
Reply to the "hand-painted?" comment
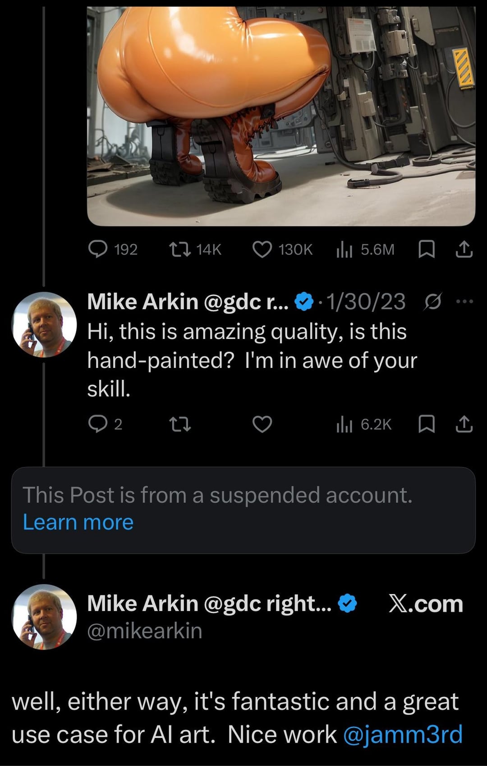[x=97, y=424]
